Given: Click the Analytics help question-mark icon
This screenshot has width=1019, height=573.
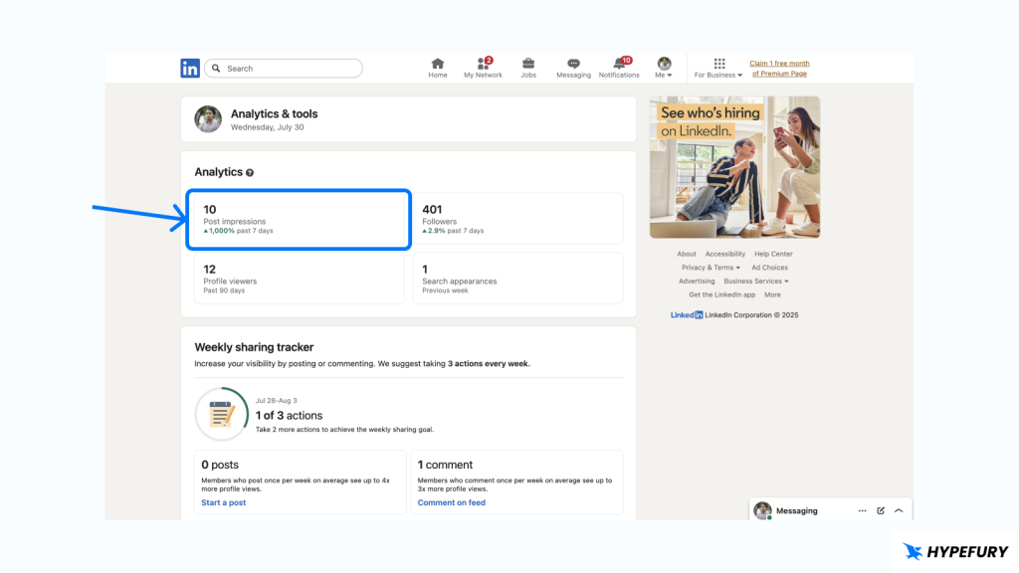Looking at the screenshot, I should [250, 173].
